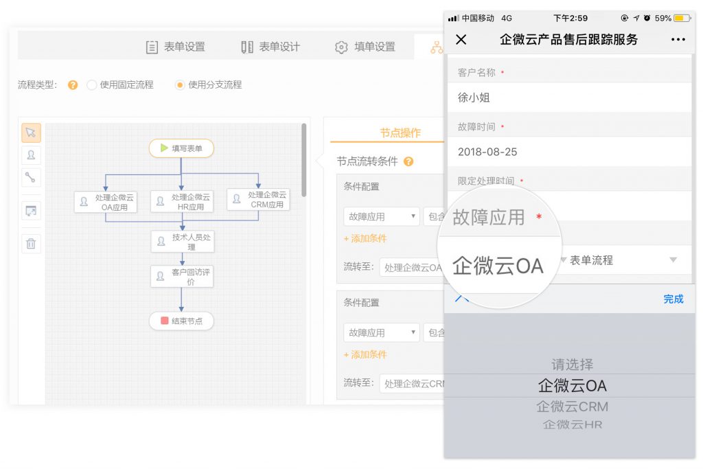The image size is (703, 469).
Task: Select the connector line tool
Action: pyautogui.click(x=30, y=177)
